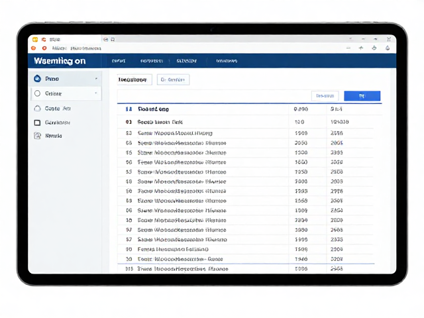Click the solid blue button above the table
The image size is (424, 318).
click(362, 96)
